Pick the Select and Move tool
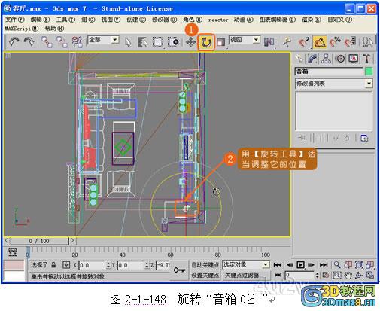 [190, 42]
